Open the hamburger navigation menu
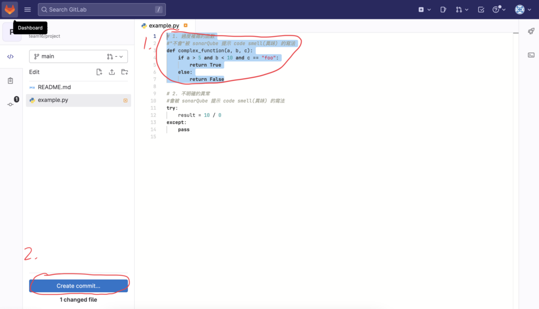The image size is (539, 309). point(27,9)
